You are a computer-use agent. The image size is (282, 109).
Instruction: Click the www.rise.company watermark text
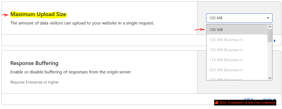tap(260, 102)
